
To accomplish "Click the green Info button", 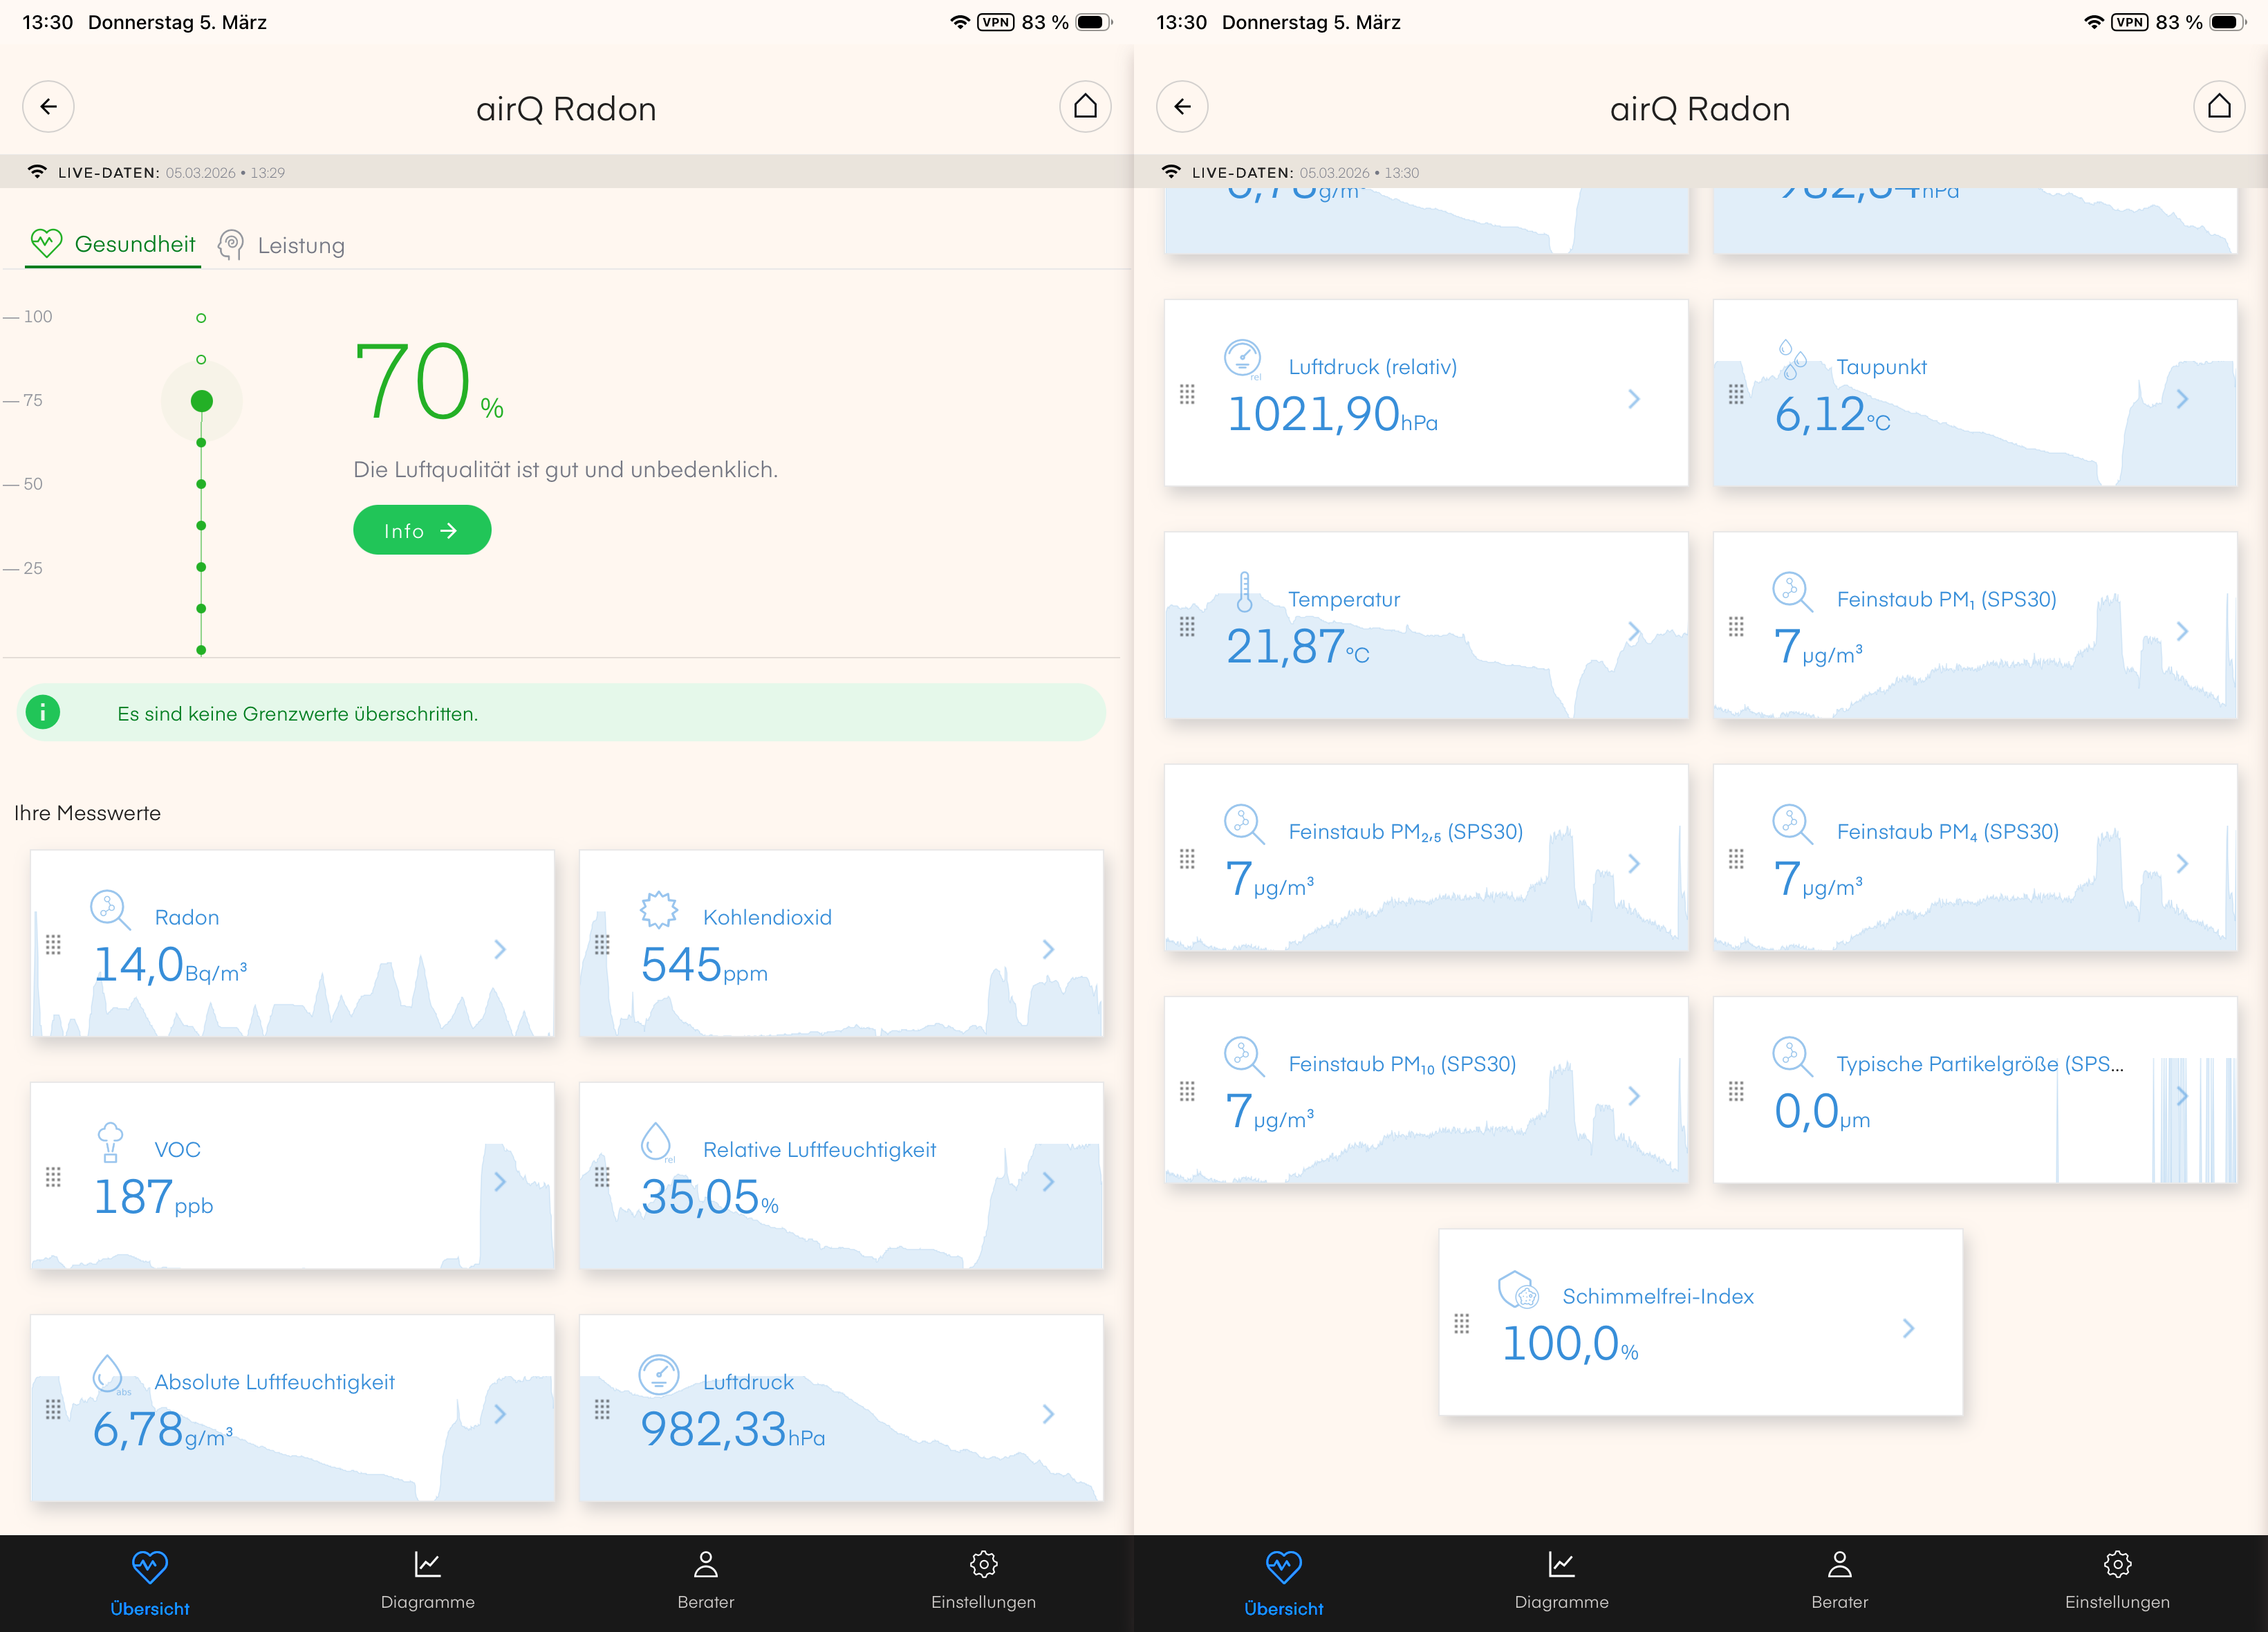I will [x=421, y=530].
